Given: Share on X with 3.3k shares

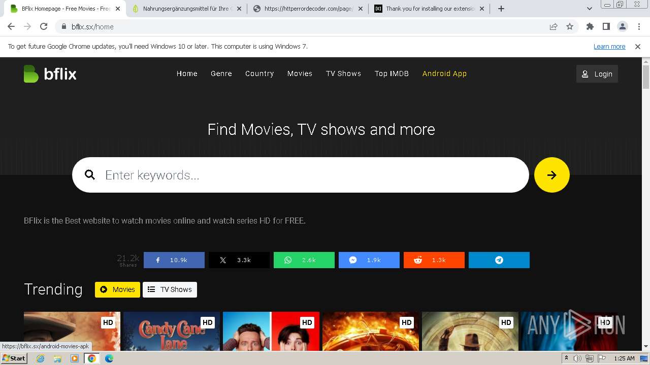Looking at the screenshot, I should [x=239, y=260].
